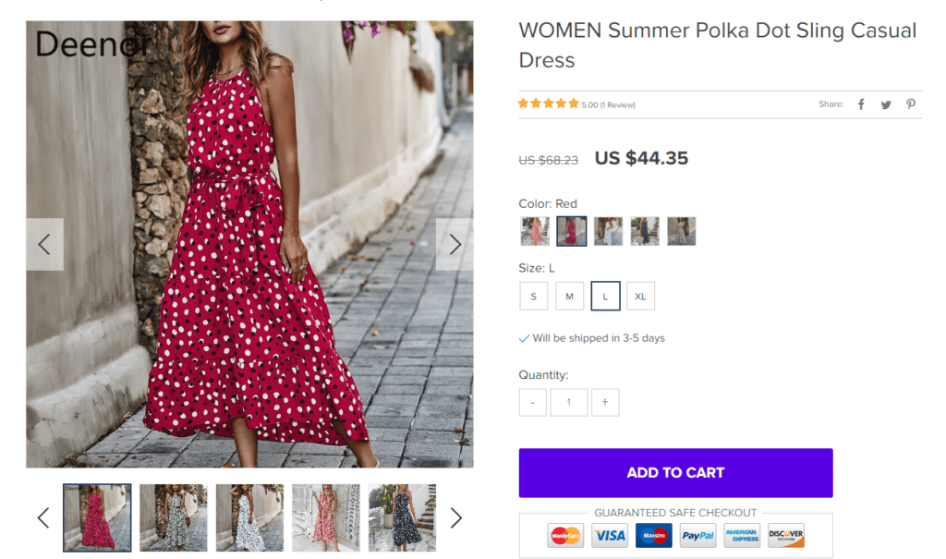This screenshot has width=946, height=559.
Task: Select the navy polka dot dress thumbnail
Action: click(x=402, y=517)
